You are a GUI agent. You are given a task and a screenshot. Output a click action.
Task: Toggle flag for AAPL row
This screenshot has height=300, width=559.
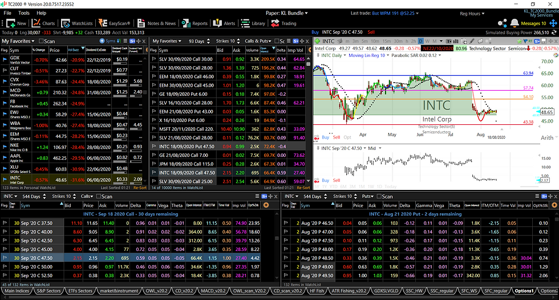5,158
